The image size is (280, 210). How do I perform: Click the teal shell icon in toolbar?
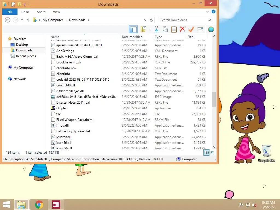tap(211, 29)
